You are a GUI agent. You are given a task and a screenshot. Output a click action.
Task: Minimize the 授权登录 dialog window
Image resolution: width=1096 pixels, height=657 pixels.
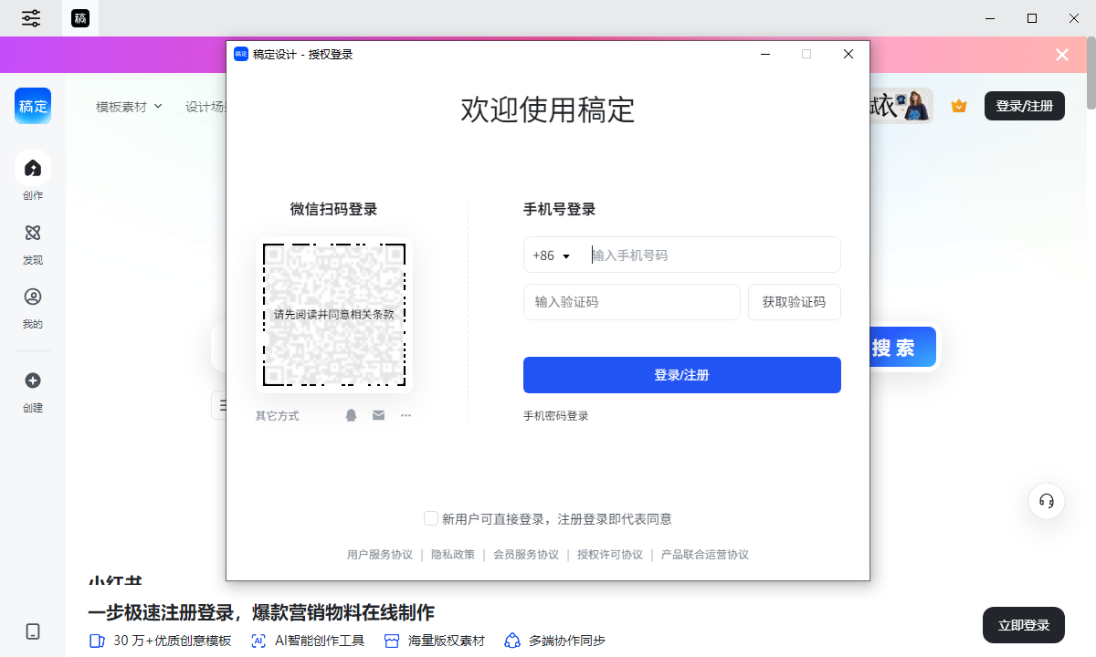pos(764,54)
